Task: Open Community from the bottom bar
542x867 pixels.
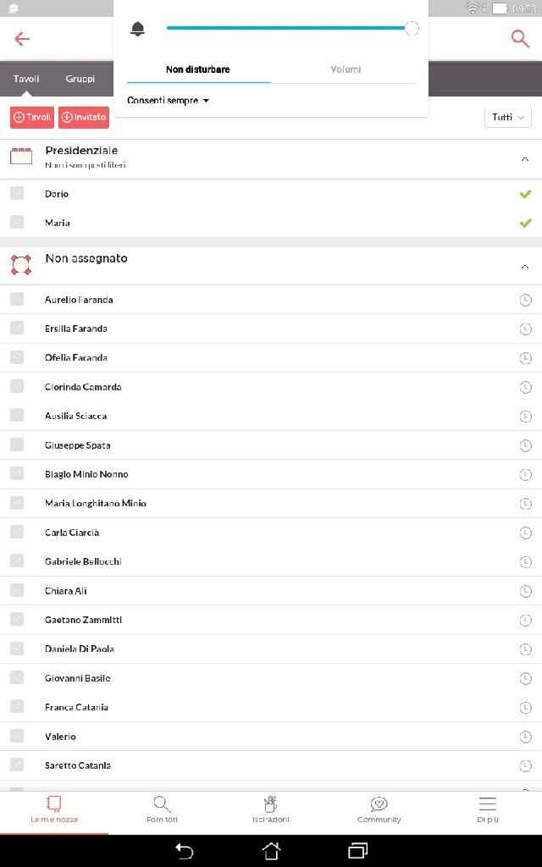Action: pos(379,810)
